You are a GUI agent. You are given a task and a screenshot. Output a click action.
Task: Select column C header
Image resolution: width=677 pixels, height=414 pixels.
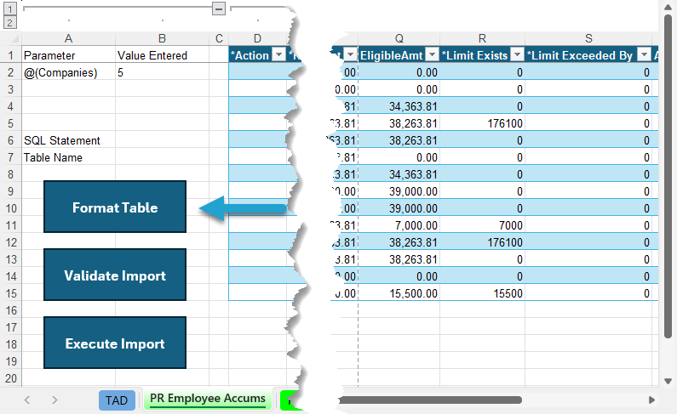[219, 39]
